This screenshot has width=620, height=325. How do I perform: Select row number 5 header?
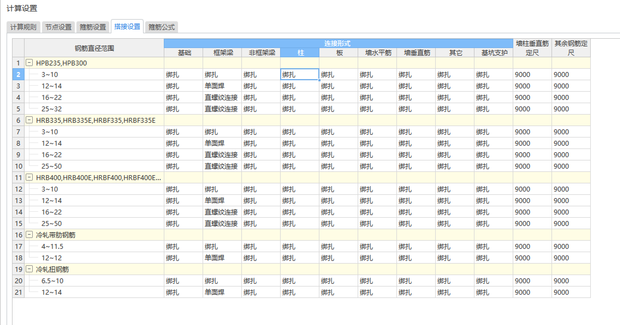[x=18, y=109]
